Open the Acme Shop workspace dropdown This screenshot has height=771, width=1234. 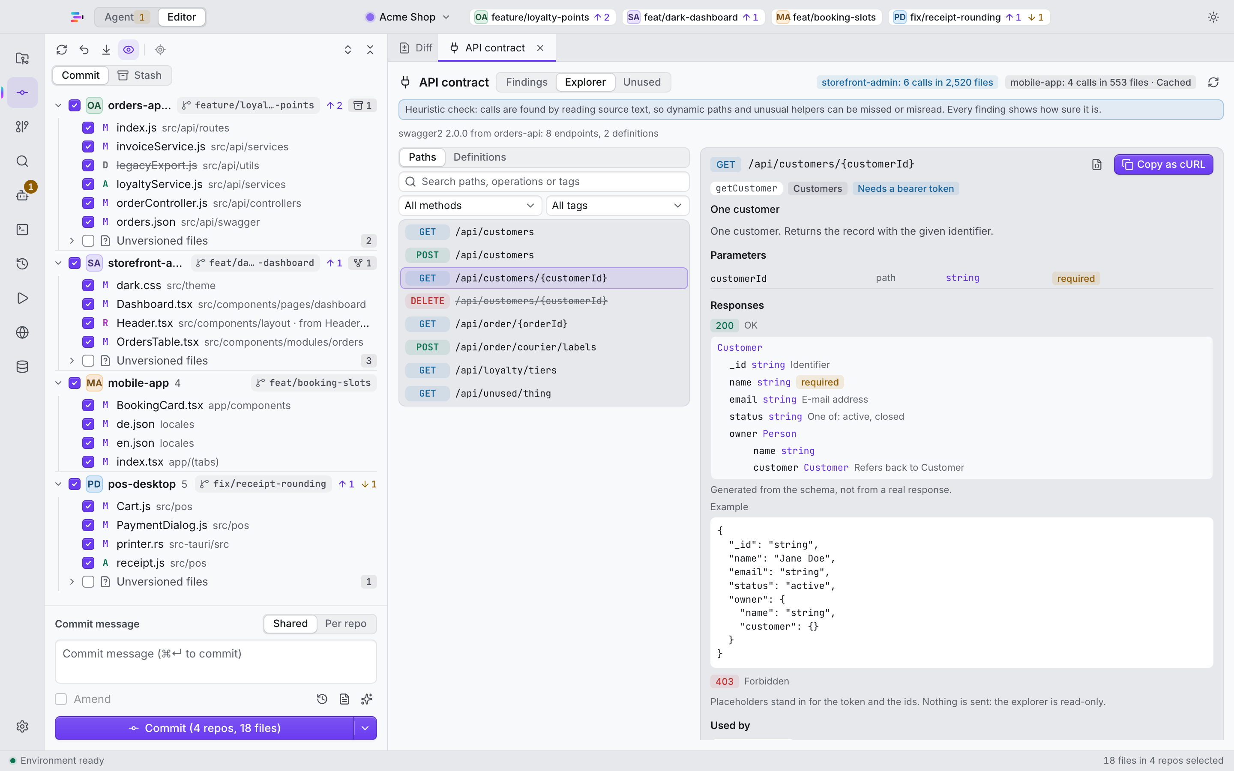click(x=408, y=17)
